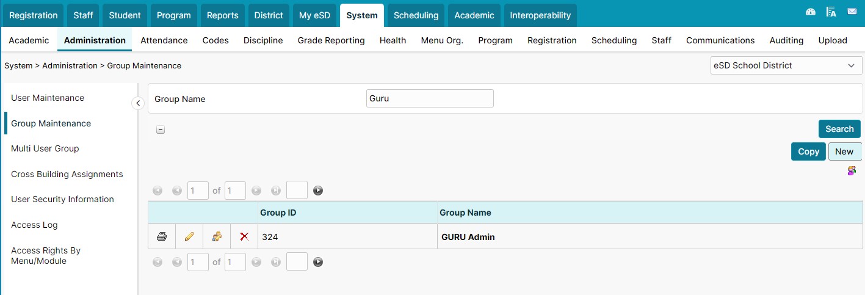Click the New button
This screenshot has height=295, width=865.
pos(845,151)
